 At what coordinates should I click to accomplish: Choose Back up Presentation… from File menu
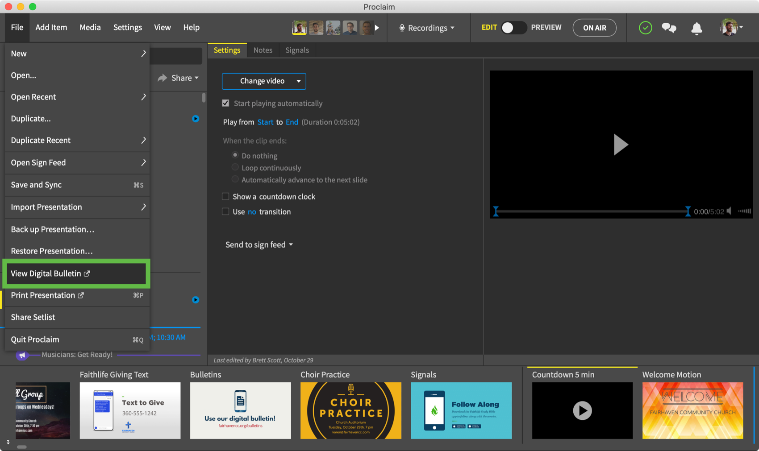pyautogui.click(x=77, y=229)
